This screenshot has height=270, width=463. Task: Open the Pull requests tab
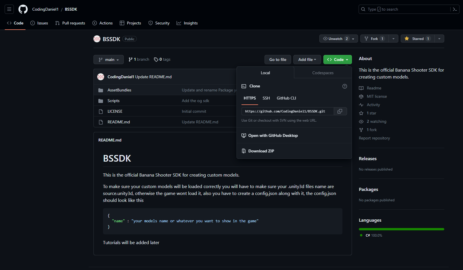click(70, 23)
